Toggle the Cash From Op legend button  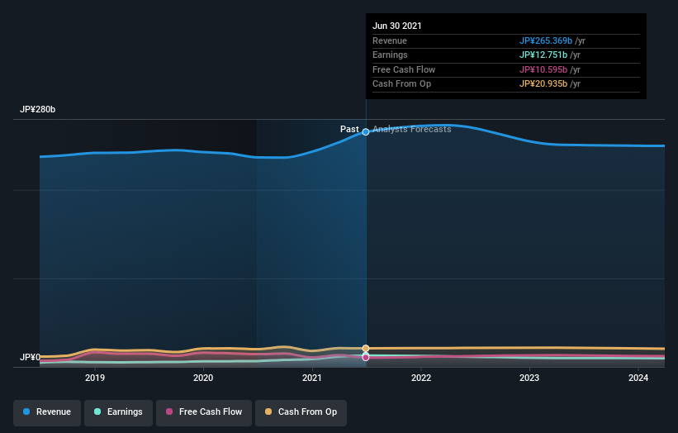[x=301, y=412]
